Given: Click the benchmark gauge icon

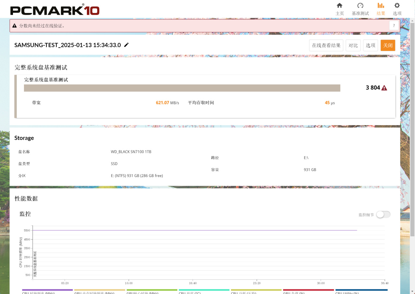Looking at the screenshot, I should (360, 6).
